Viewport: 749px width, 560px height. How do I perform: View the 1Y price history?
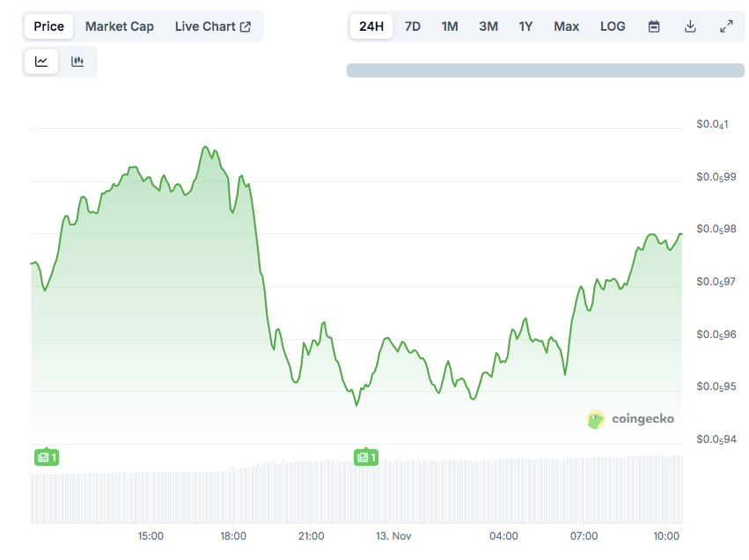[525, 26]
